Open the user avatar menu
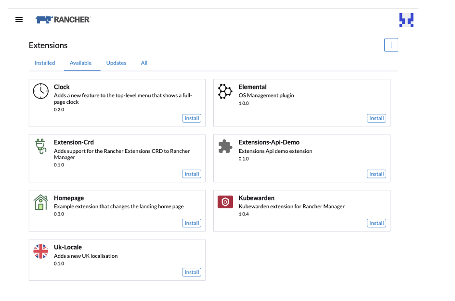The width and height of the screenshot is (455, 301). 406,20
